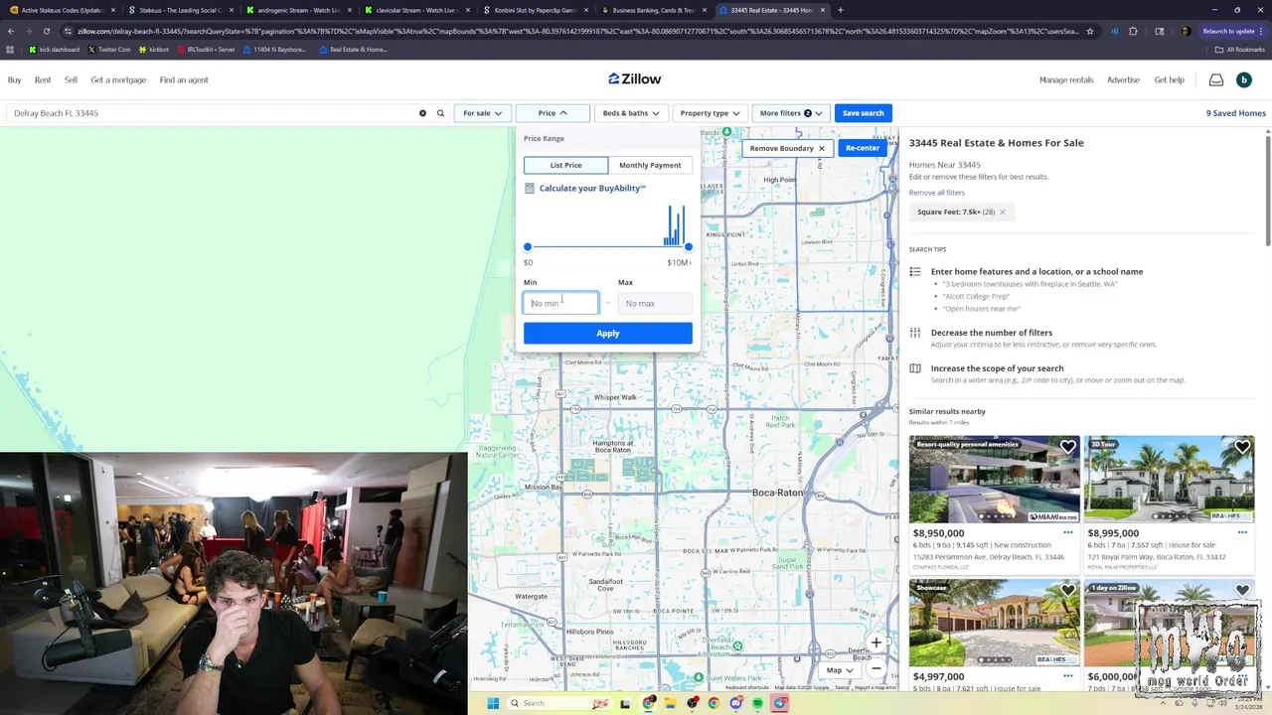Click the Advertise menu item
The height and width of the screenshot is (715, 1272).
point(1123,79)
